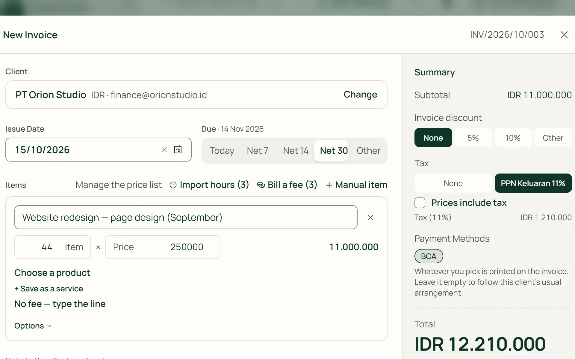Click the plus icon for Manual item

[329, 185]
